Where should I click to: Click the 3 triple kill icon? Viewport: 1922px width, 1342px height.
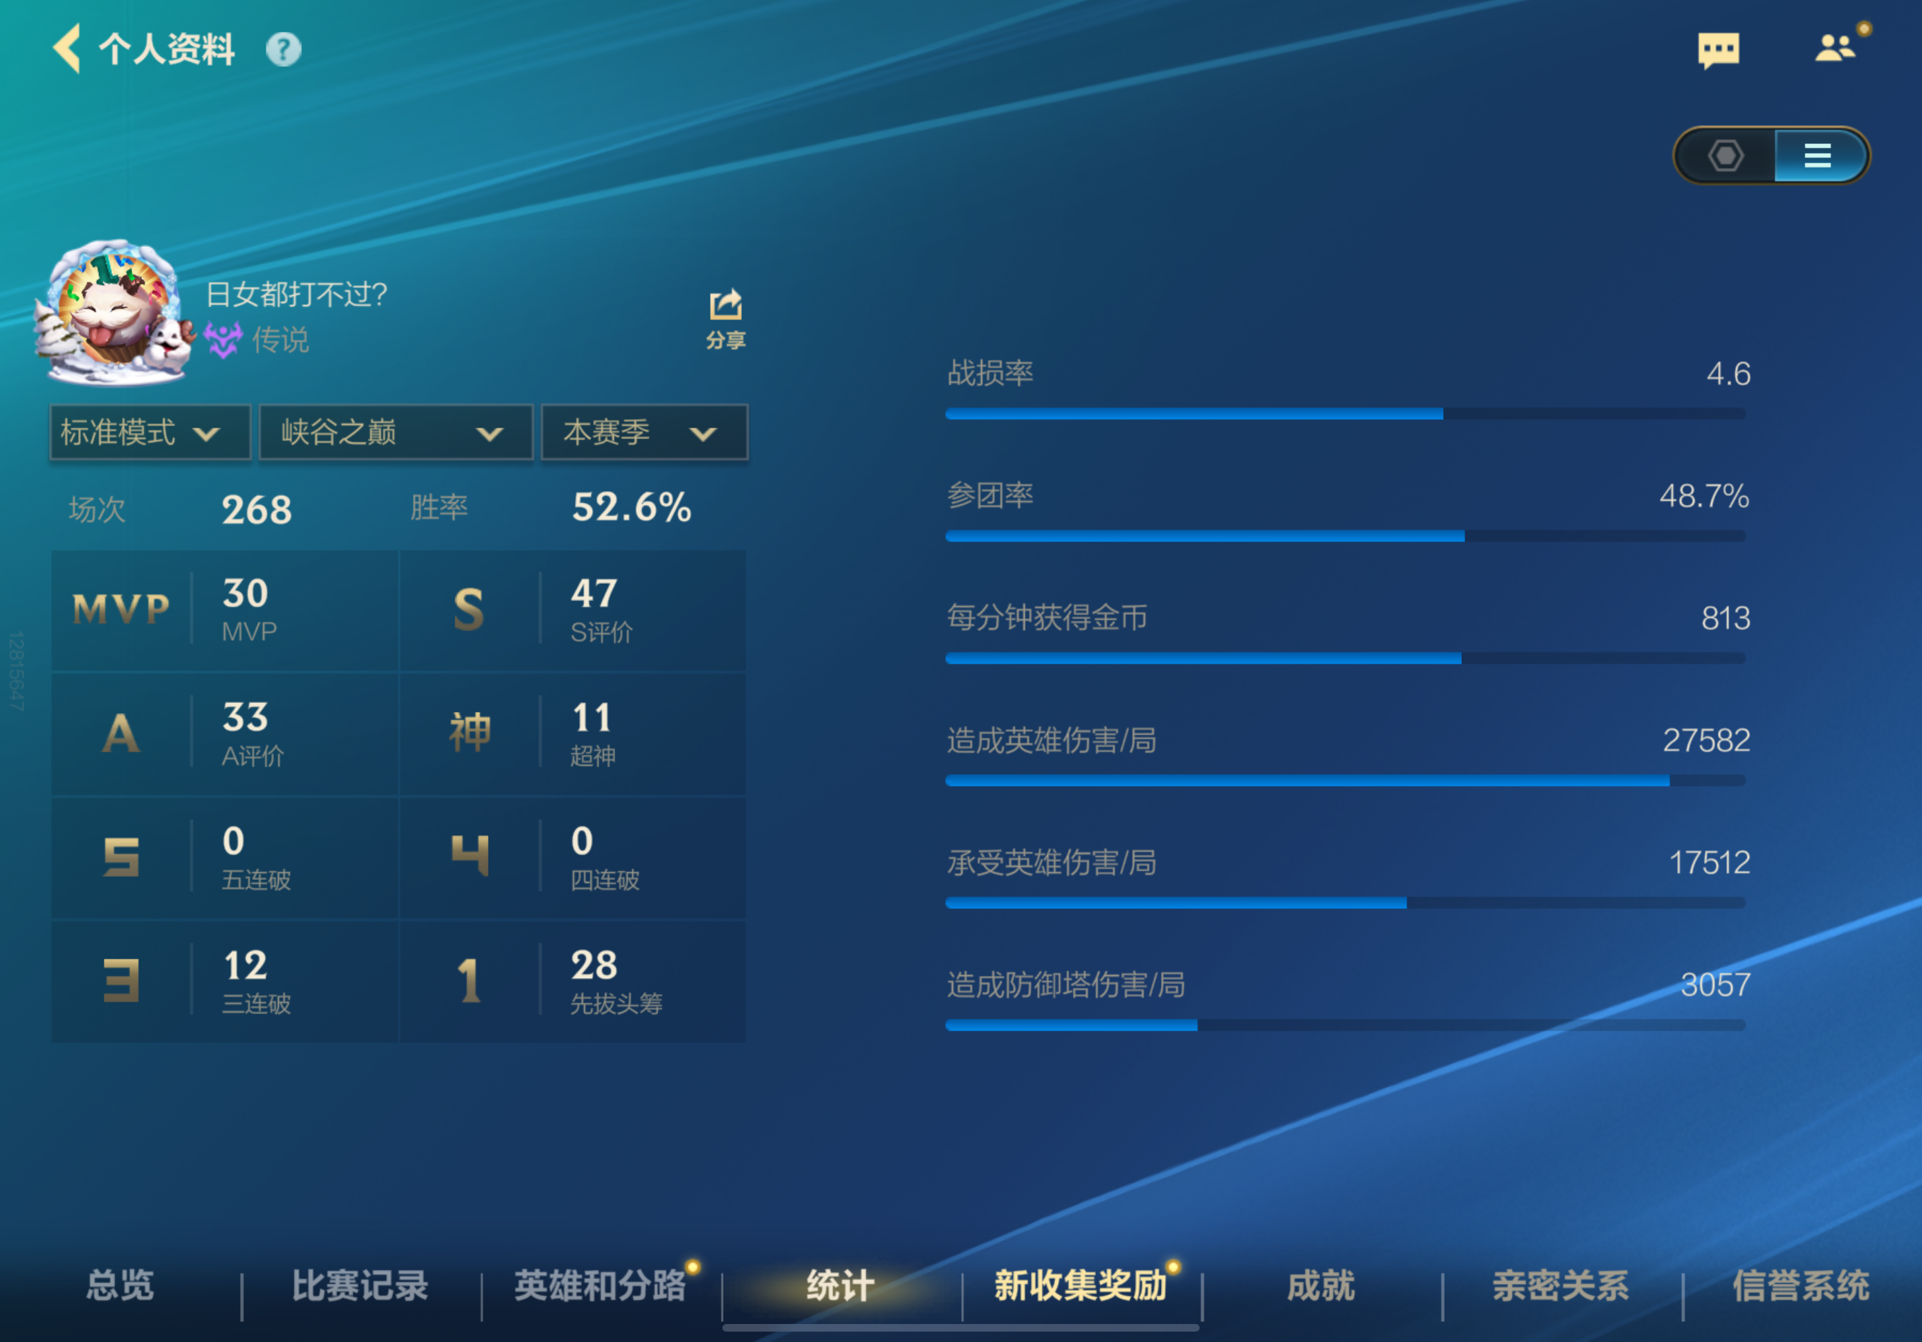[120, 980]
